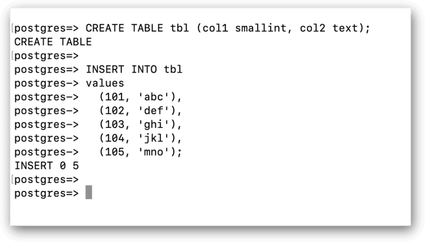Viewport: 425px width, 242px height.
Task: Click the 'CREATE TABLE' output response line
Action: [x=53, y=42]
